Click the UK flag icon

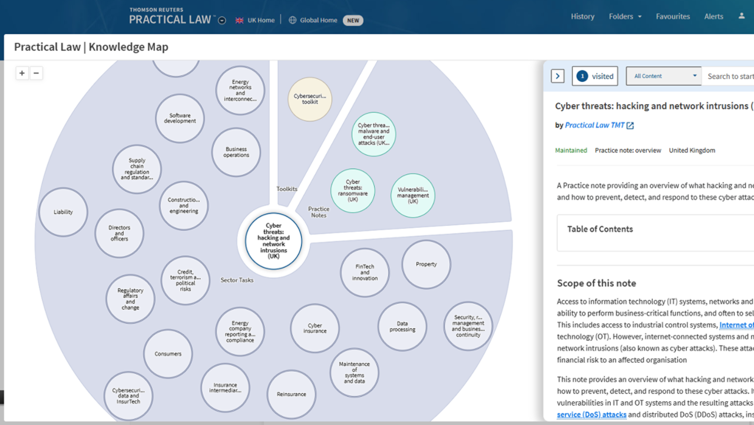239,20
